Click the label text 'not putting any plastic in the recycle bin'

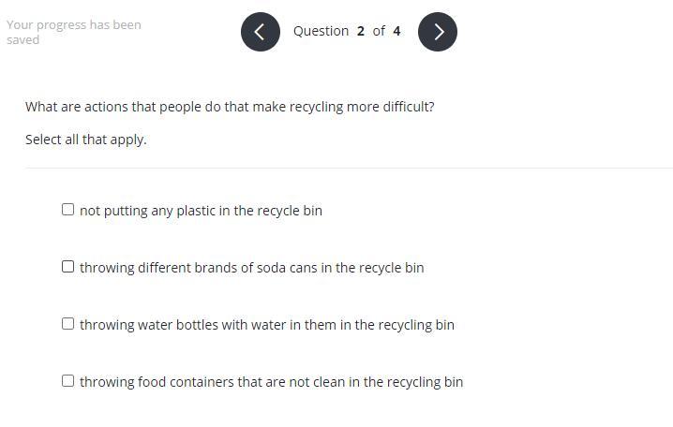[201, 211]
